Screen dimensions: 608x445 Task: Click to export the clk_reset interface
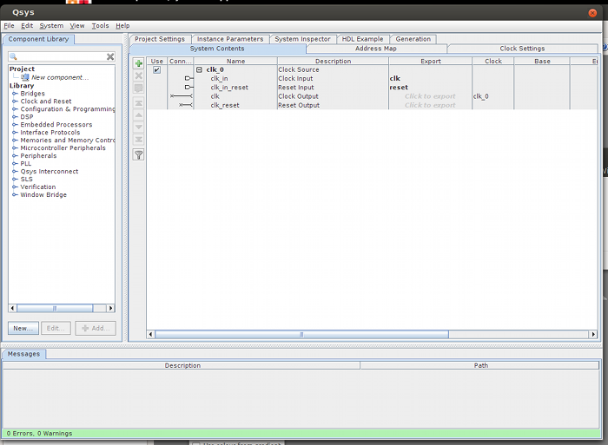[x=430, y=105]
